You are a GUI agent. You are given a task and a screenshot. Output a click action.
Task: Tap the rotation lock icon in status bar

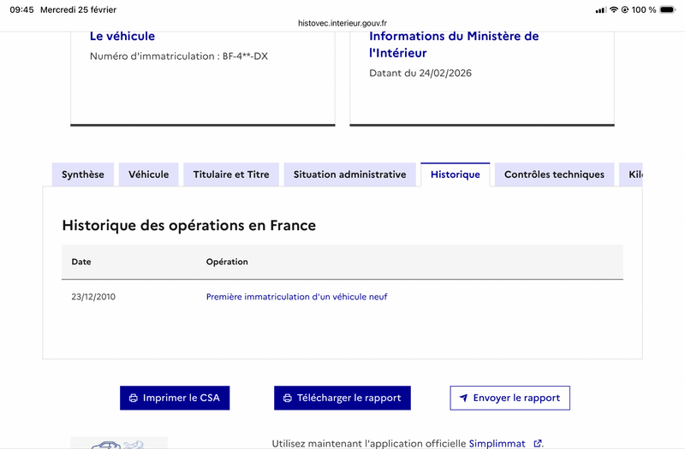point(625,9)
